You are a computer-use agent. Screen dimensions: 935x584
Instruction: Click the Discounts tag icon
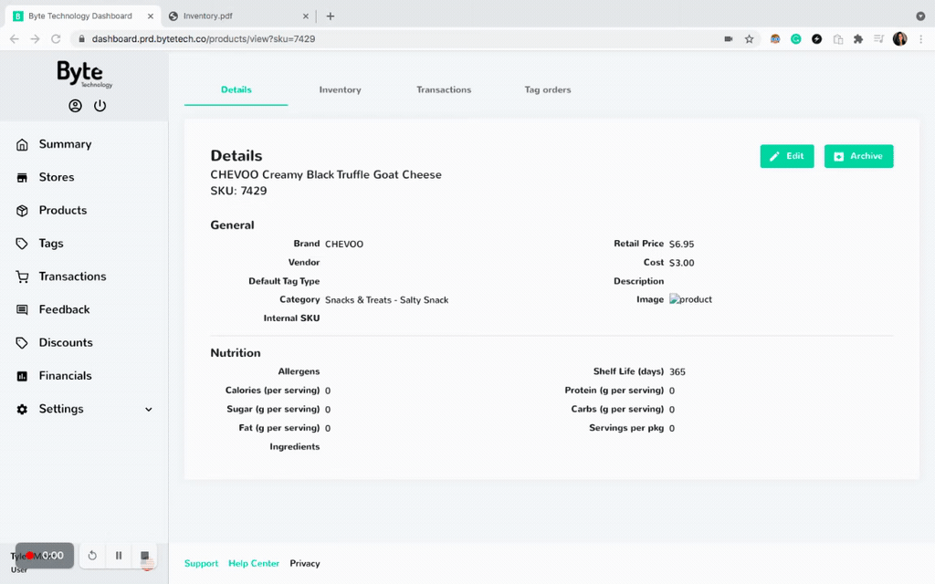tap(22, 343)
